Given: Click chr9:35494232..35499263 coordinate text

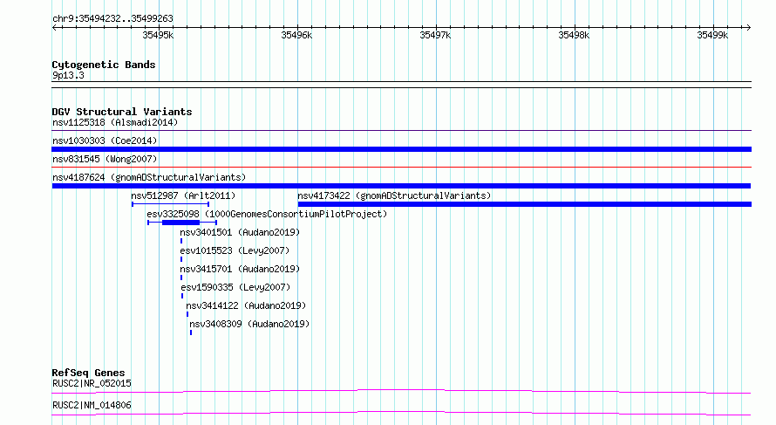Looking at the screenshot, I should (112, 18).
